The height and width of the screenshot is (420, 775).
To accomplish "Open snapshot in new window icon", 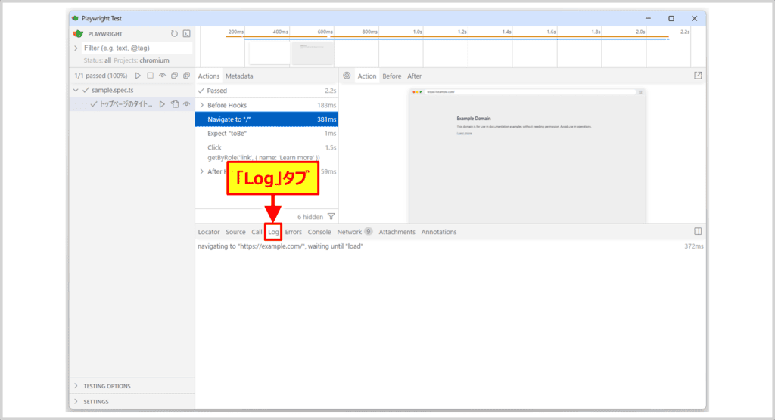I will pyautogui.click(x=698, y=76).
